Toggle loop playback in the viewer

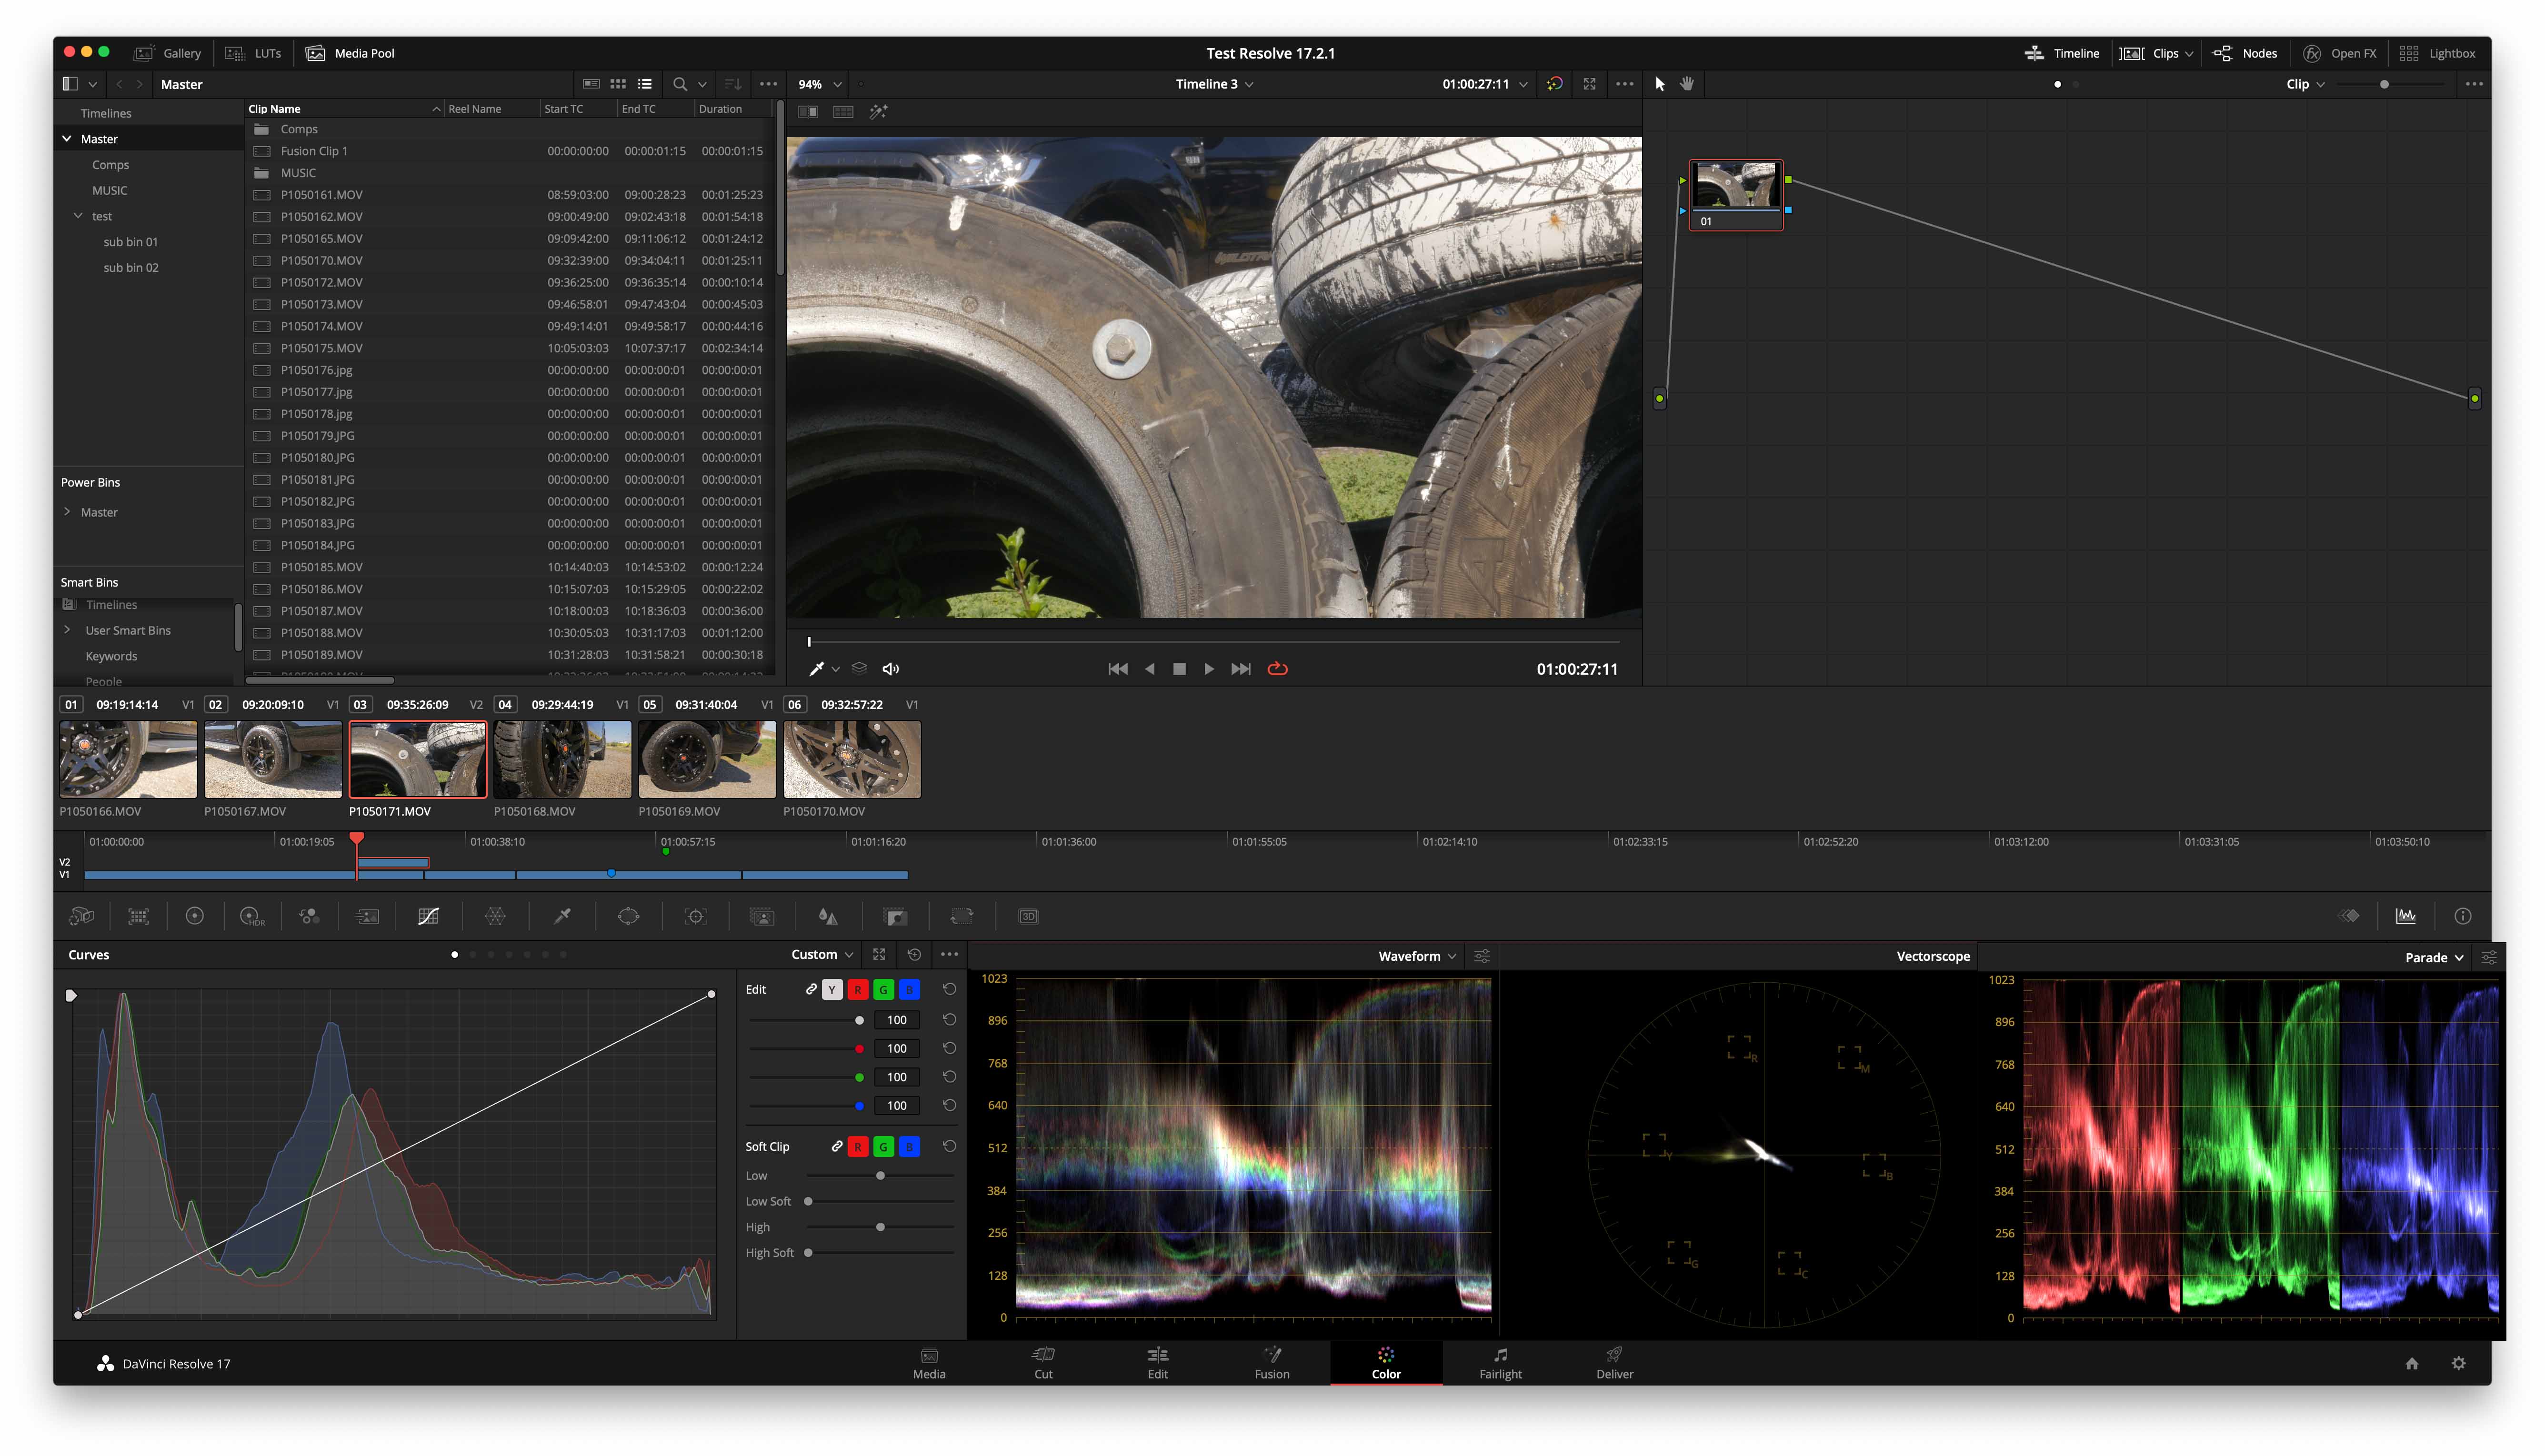click(x=1277, y=669)
